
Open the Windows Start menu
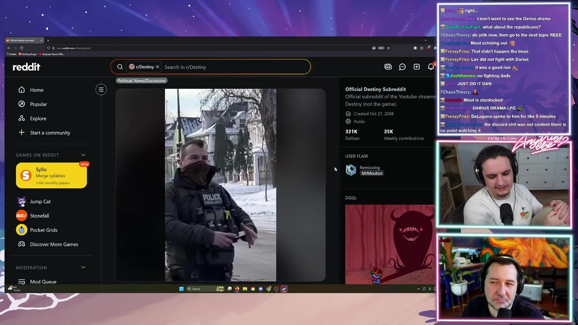(x=182, y=289)
